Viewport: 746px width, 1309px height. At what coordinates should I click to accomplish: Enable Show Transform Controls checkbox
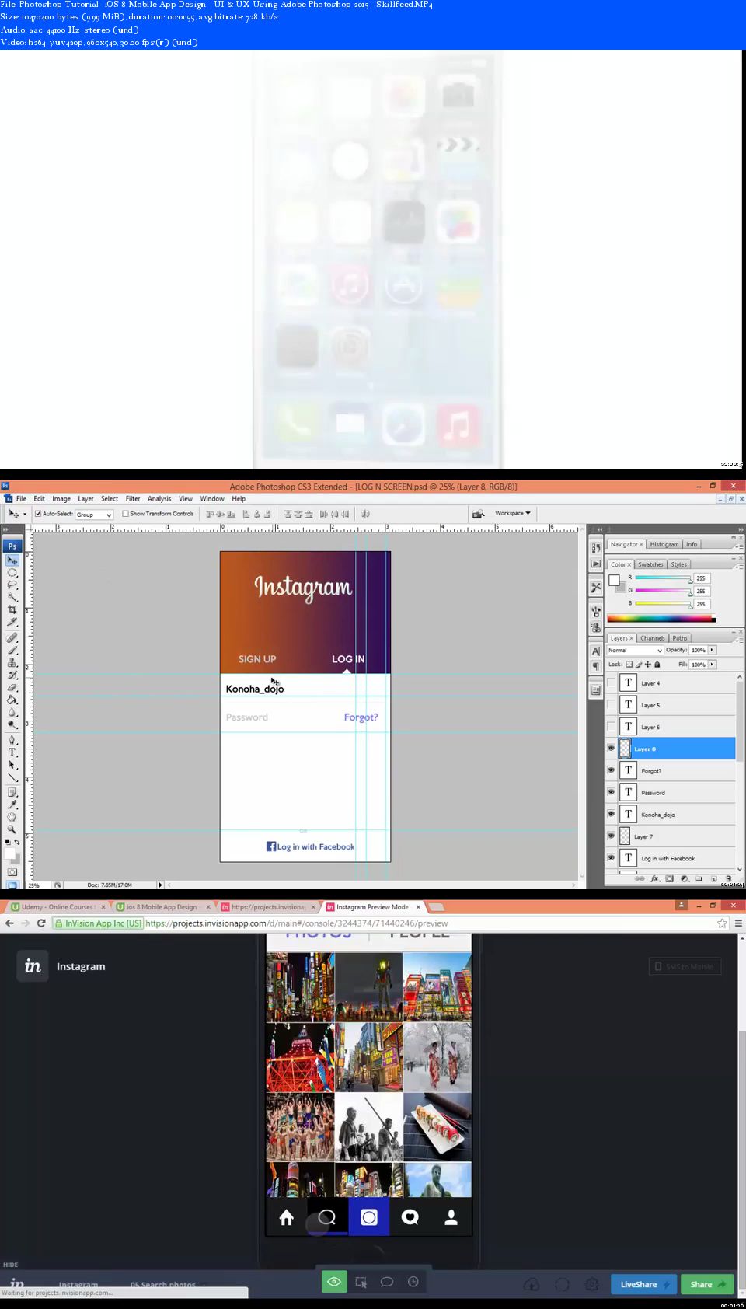125,514
